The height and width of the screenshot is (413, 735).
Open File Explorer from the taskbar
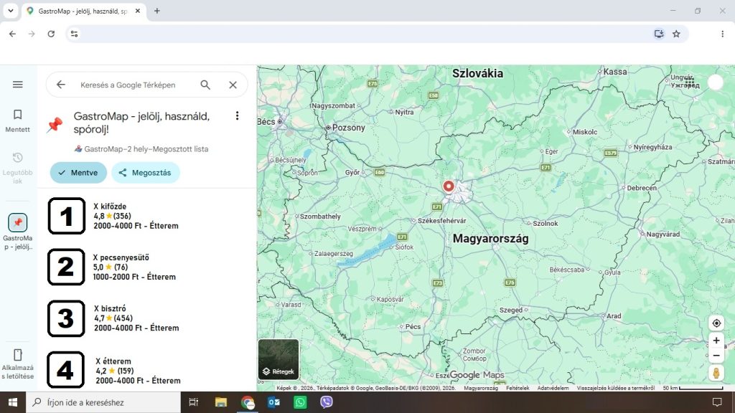pyautogui.click(x=221, y=402)
